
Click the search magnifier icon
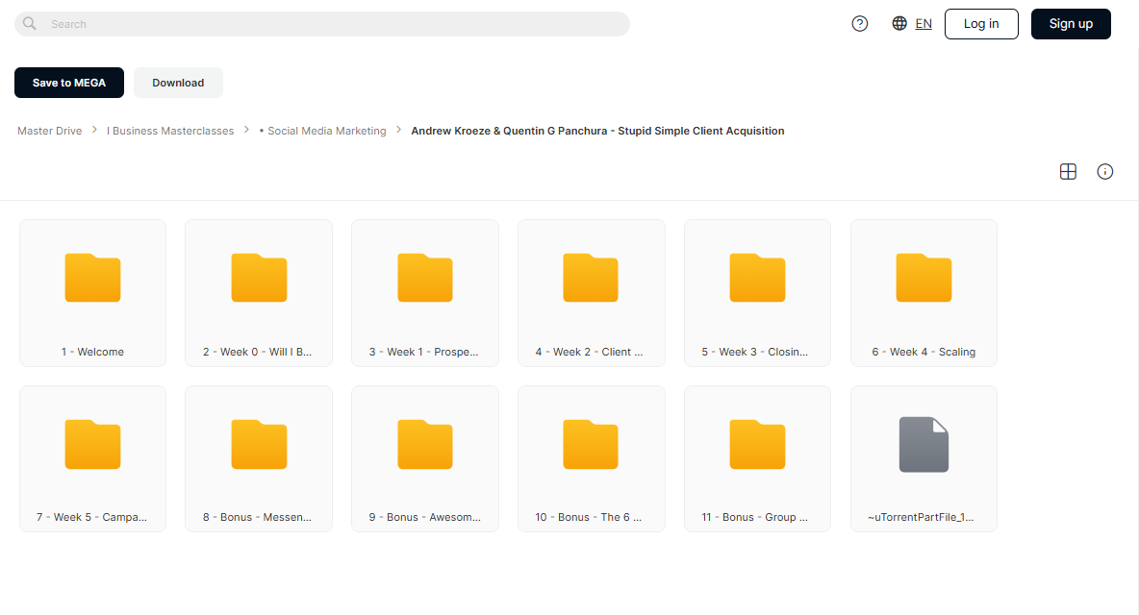pyautogui.click(x=29, y=23)
